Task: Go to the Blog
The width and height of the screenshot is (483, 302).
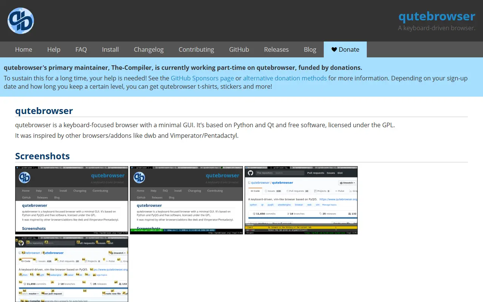Action: coord(310,49)
